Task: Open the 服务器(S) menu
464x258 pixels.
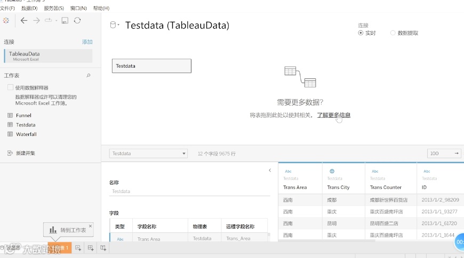Action: (54, 9)
